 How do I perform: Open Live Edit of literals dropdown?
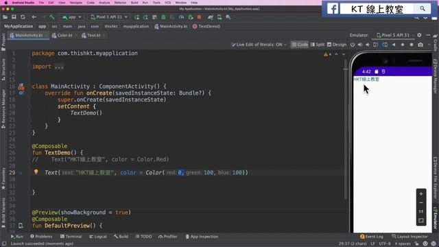pos(259,45)
